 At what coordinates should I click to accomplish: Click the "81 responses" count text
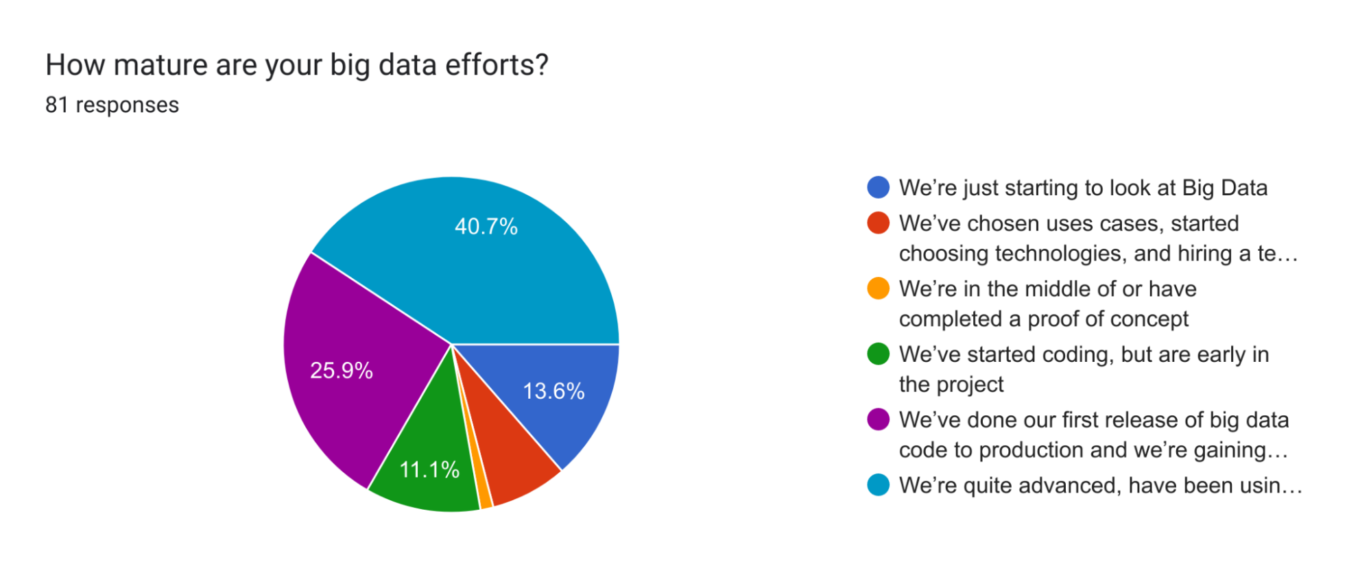[x=112, y=105]
